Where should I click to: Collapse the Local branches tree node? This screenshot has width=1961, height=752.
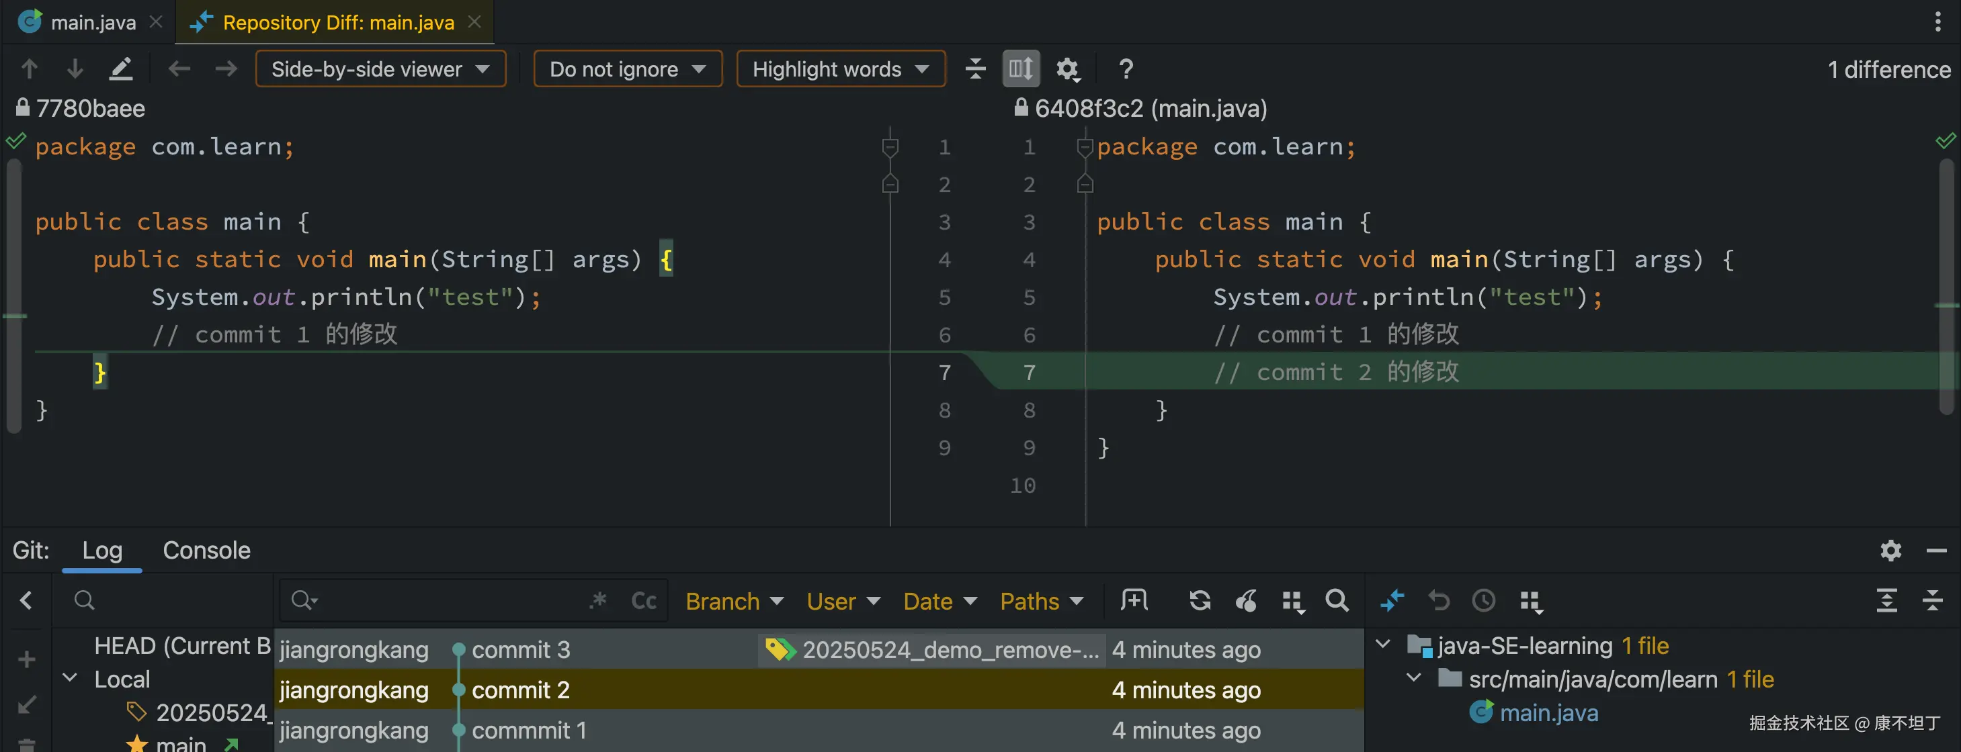click(x=70, y=678)
